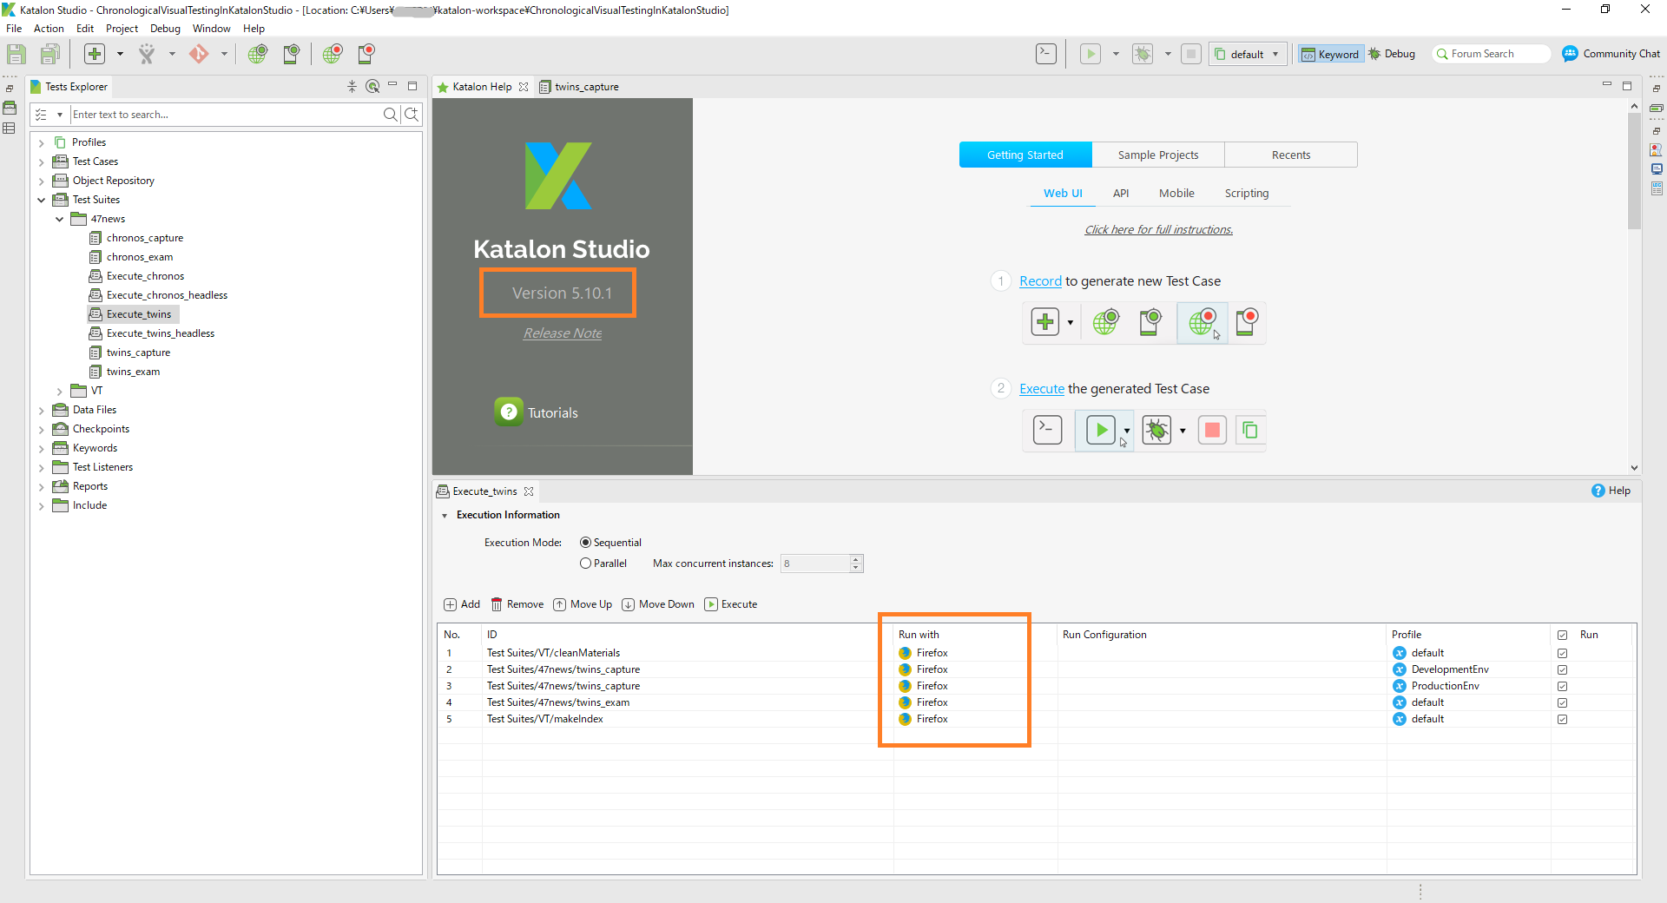1667x903 pixels.
Task: Expand the Test Cases folder
Action: click(41, 161)
